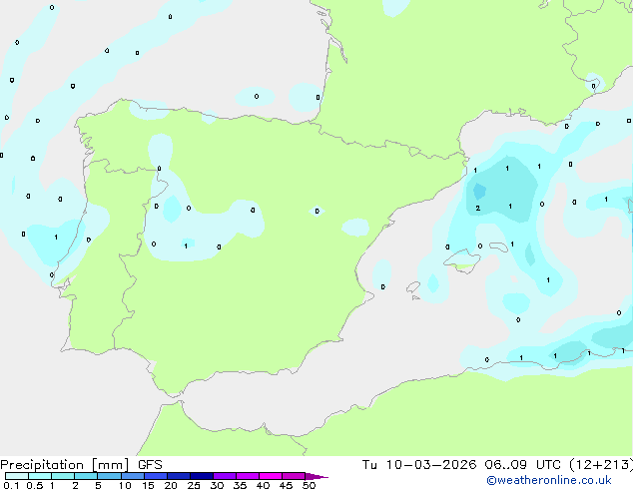
Task: Click the '0.1' legend scale label
Action: pos(11,485)
